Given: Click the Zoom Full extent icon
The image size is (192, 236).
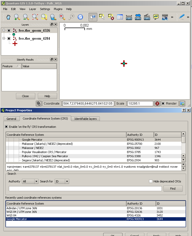Looking at the screenshot, I should 35,17.
